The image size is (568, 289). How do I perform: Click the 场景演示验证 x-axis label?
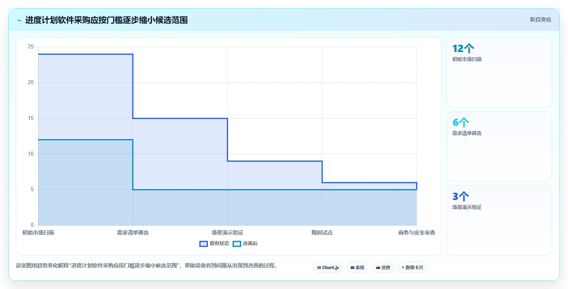click(x=227, y=233)
